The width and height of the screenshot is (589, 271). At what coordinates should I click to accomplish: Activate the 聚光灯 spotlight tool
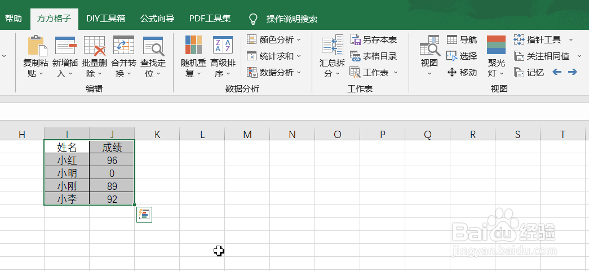click(496, 56)
